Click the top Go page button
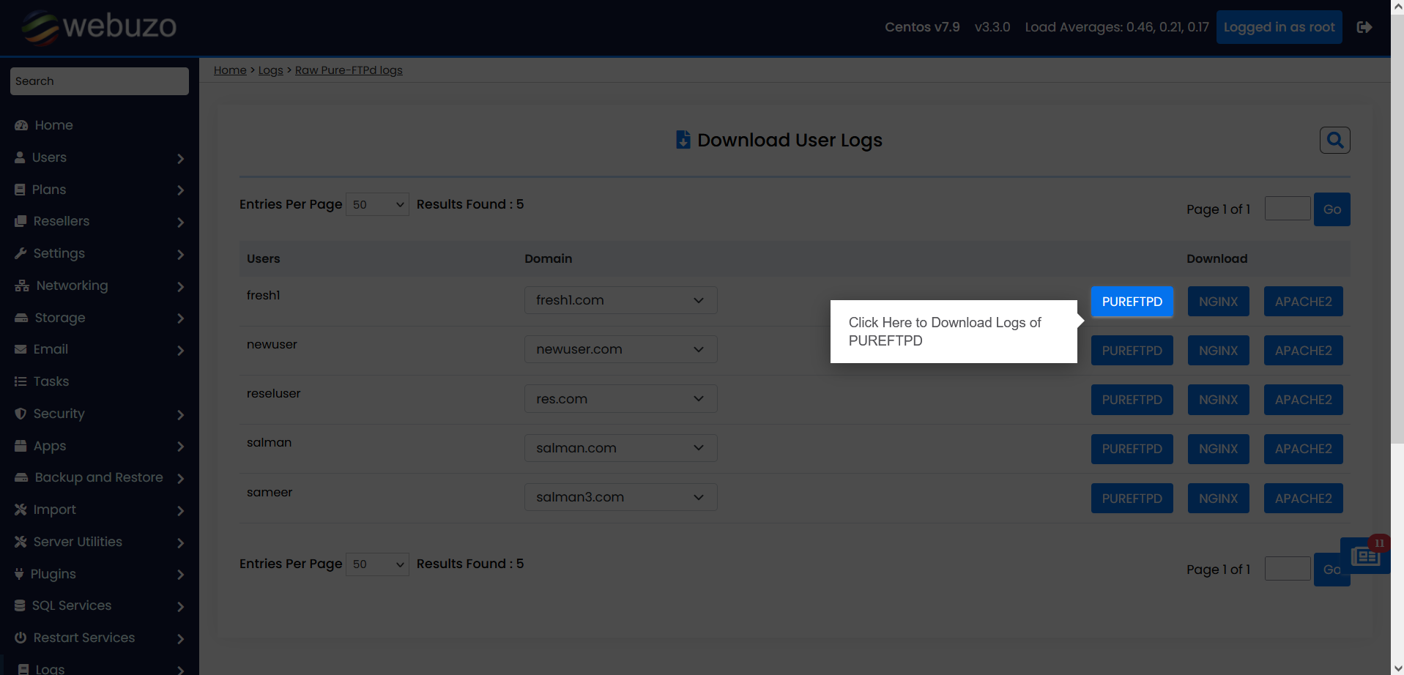Image resolution: width=1404 pixels, height=675 pixels. click(1331, 209)
